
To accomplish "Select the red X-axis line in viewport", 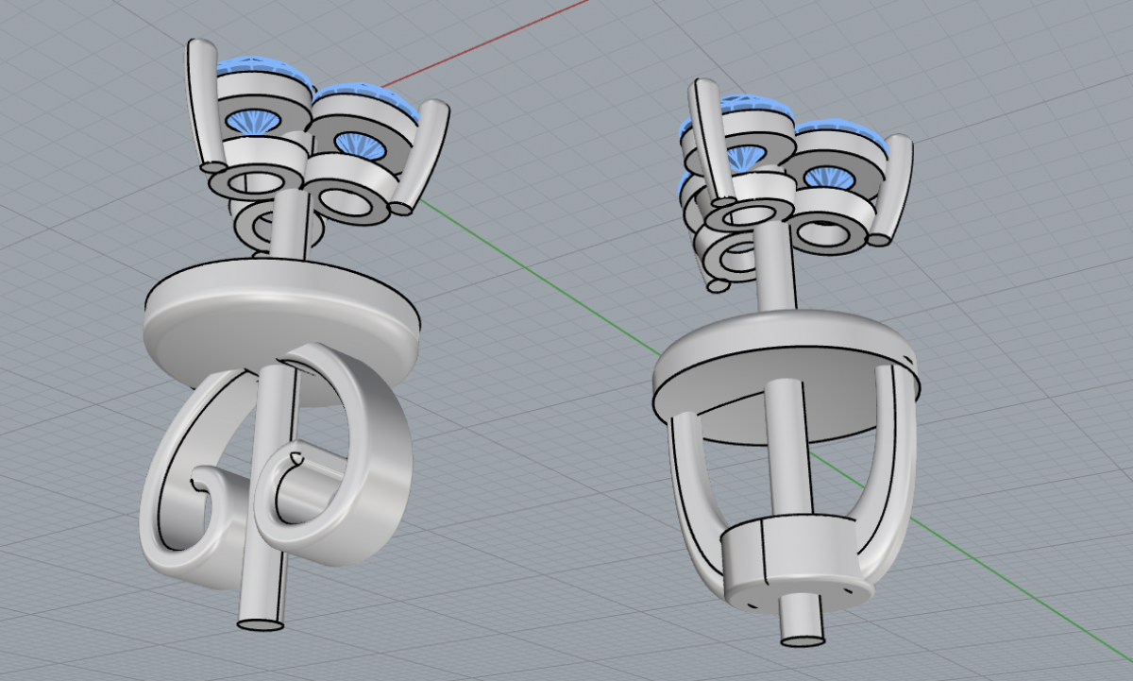I will [491, 38].
